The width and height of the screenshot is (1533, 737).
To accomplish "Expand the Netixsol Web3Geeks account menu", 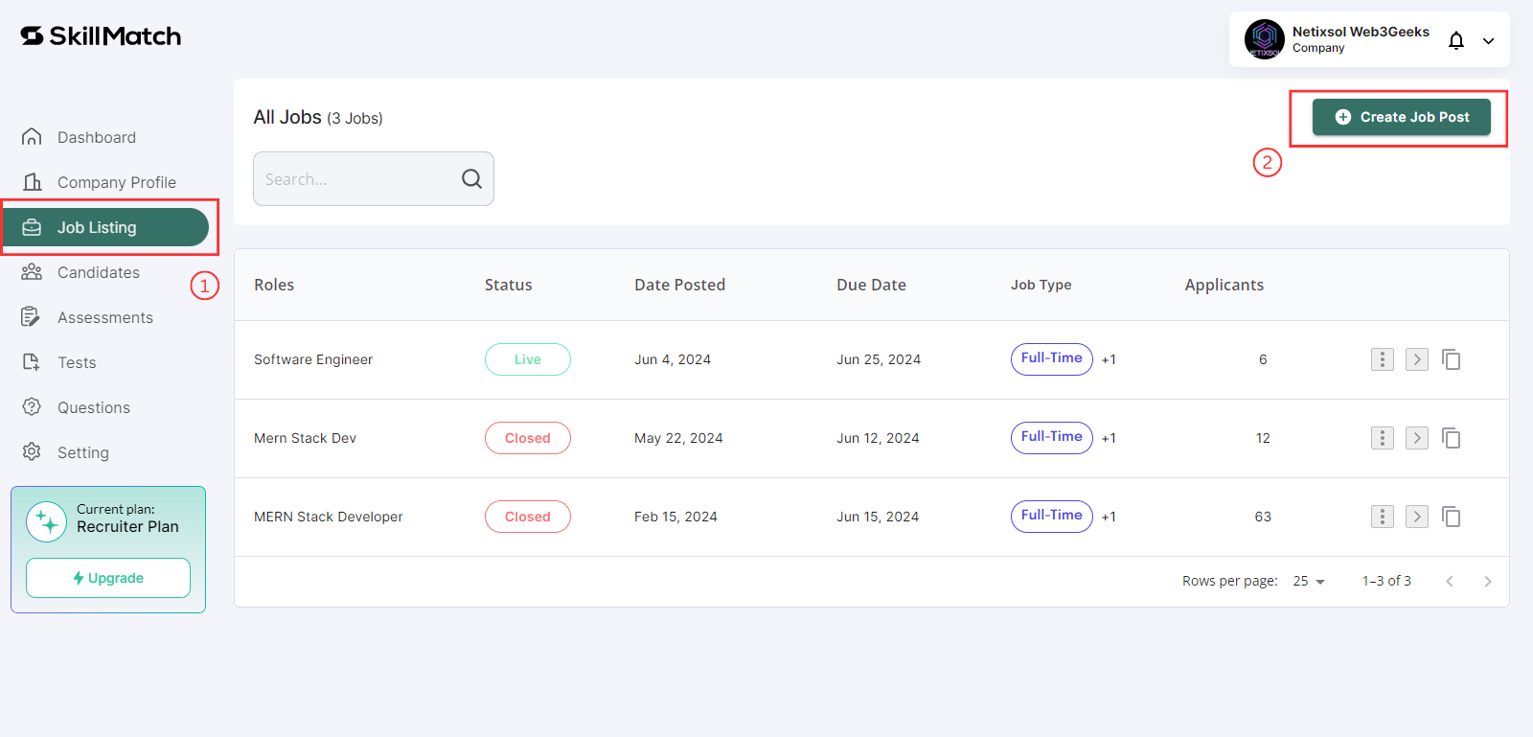I will point(1488,41).
